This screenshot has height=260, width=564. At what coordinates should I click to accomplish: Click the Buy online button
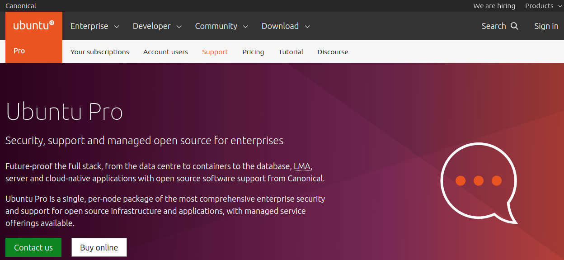pyautogui.click(x=99, y=247)
